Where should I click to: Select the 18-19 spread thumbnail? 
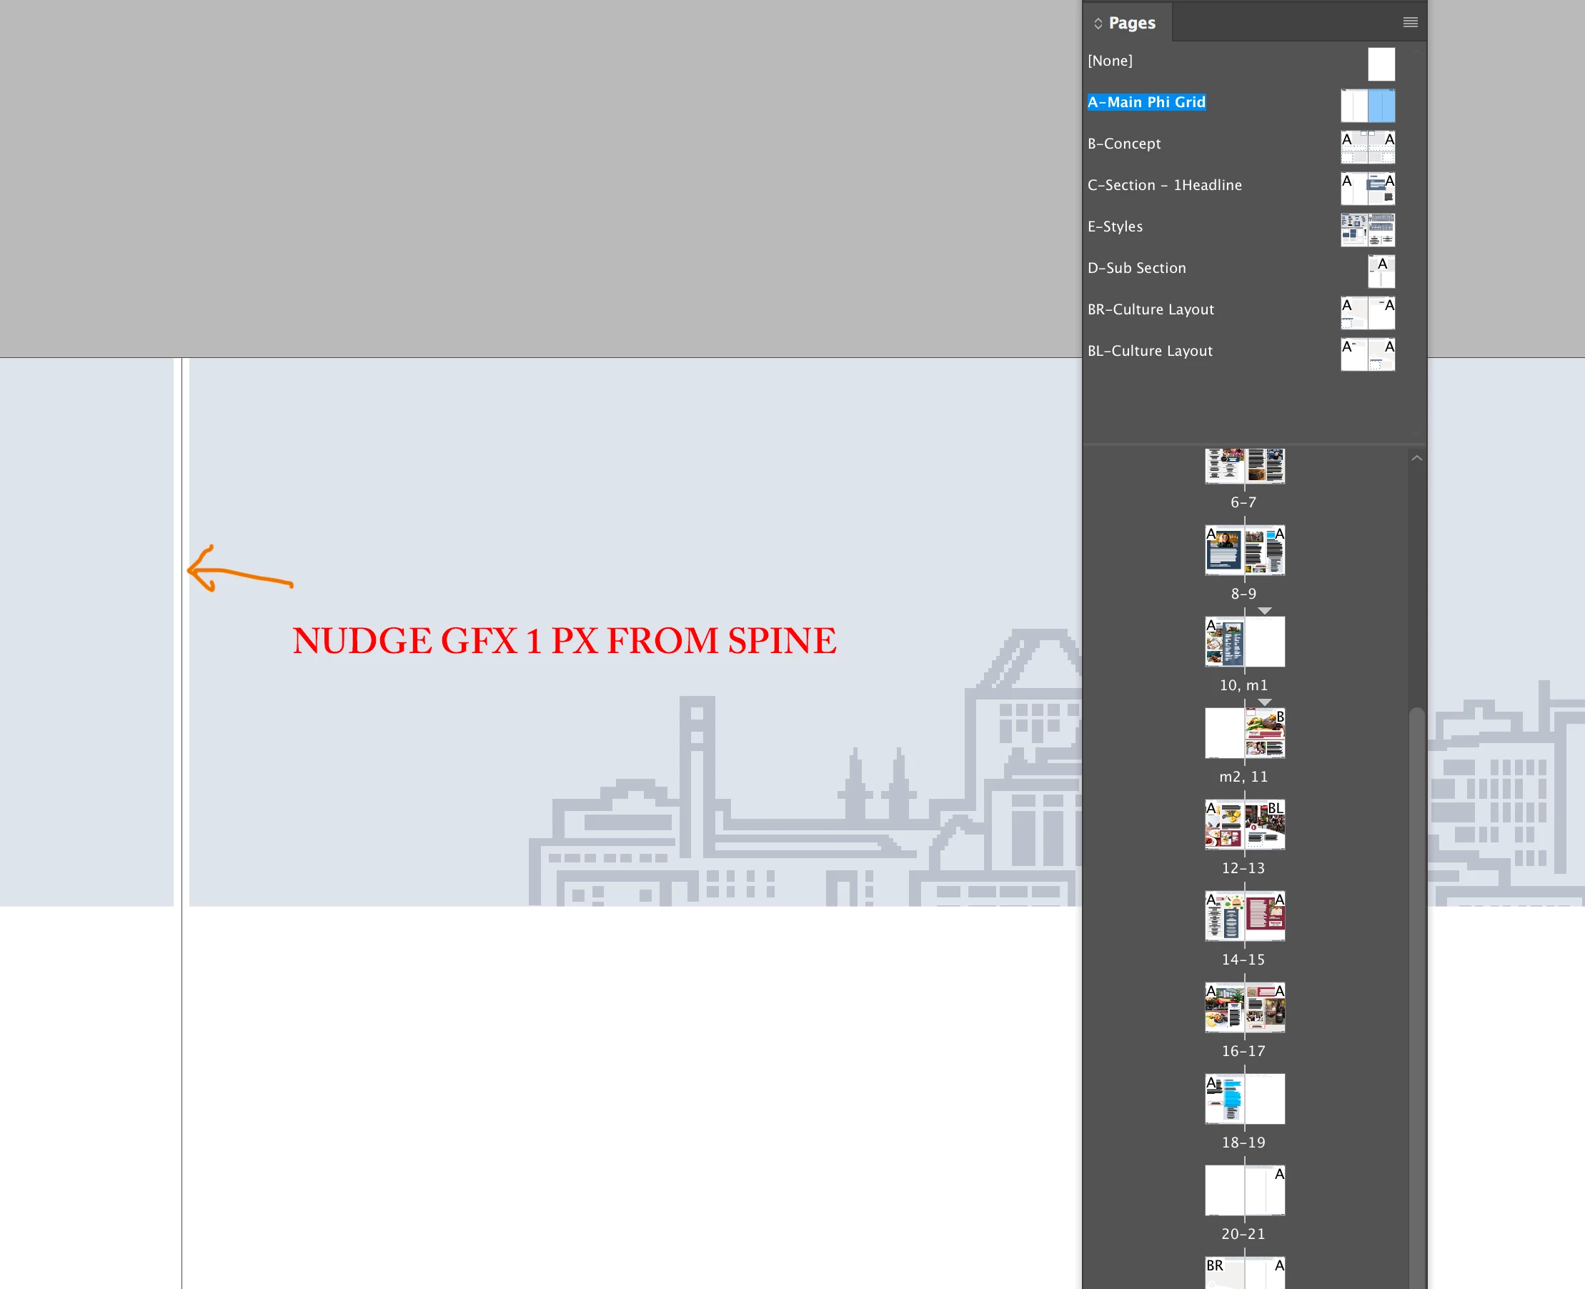(1244, 1099)
